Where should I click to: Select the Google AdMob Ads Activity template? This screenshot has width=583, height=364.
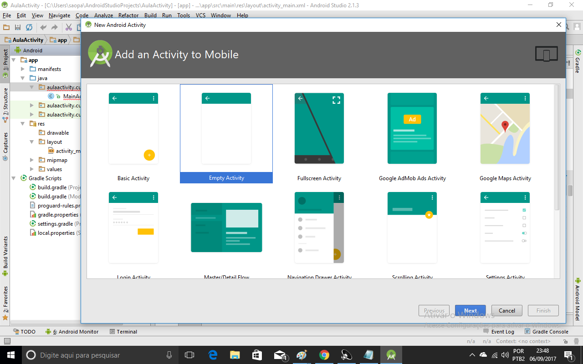[x=412, y=128]
